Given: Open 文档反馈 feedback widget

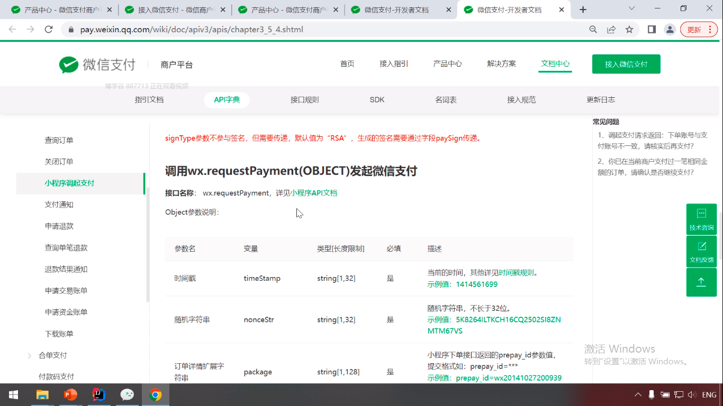Looking at the screenshot, I should (701, 252).
